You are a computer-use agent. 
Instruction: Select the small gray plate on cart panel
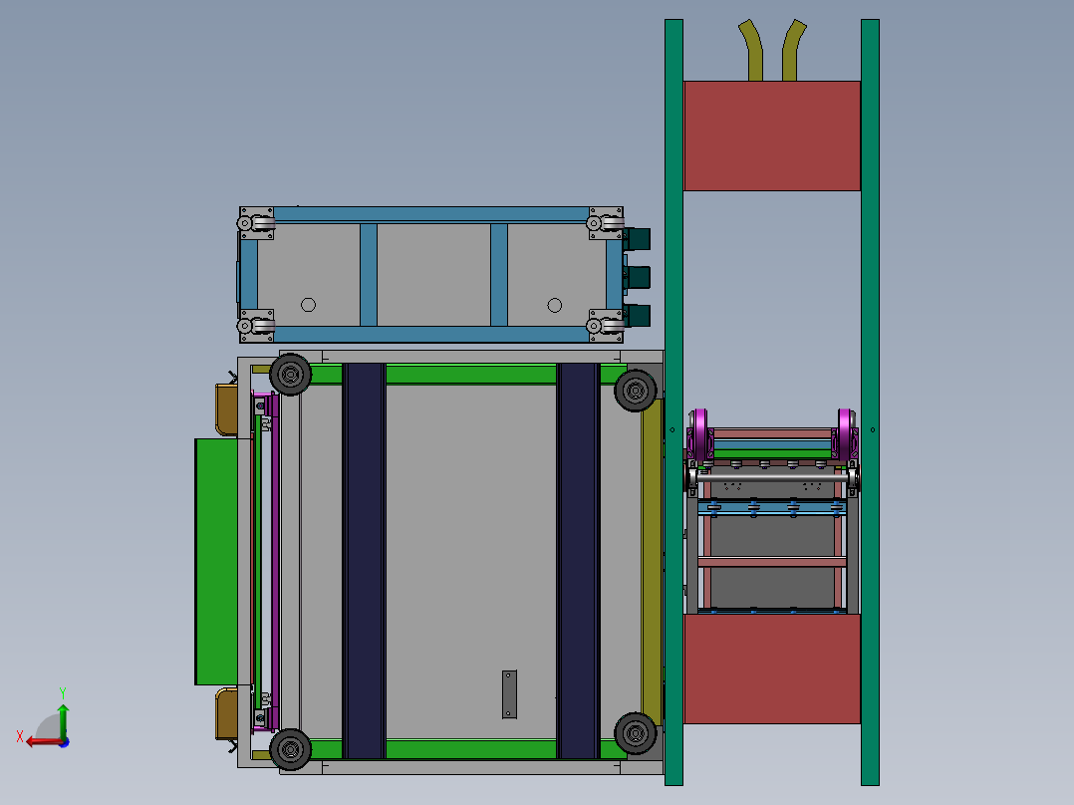[x=509, y=694]
